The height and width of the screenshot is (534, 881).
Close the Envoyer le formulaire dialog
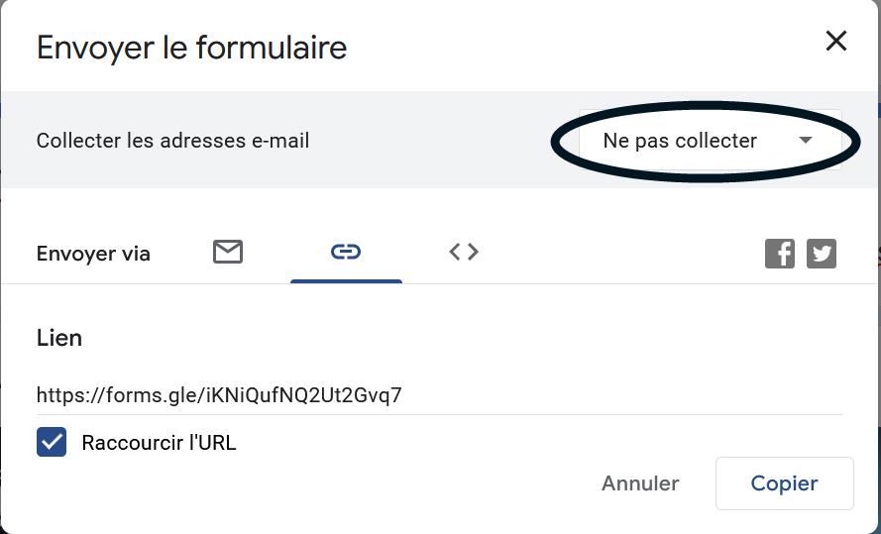(836, 41)
